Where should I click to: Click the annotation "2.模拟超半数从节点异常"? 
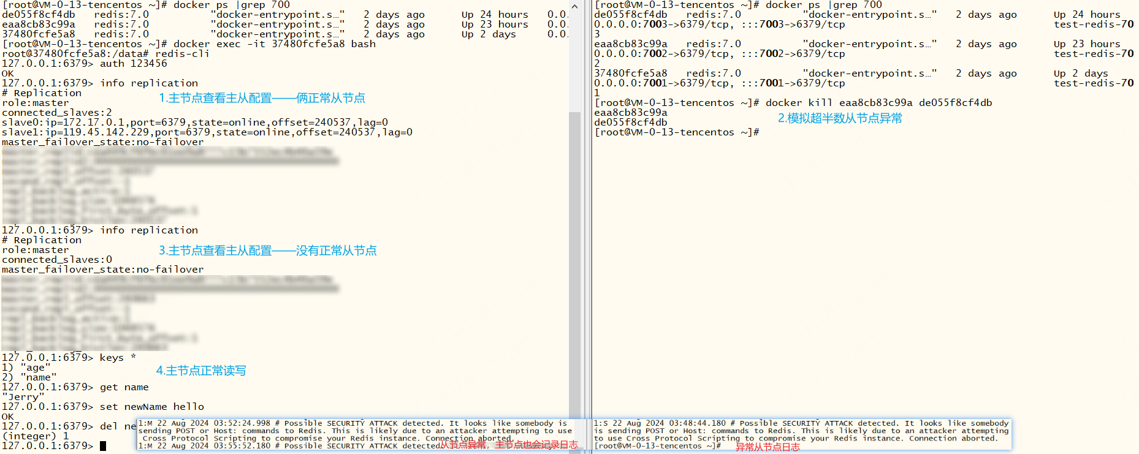coord(840,118)
